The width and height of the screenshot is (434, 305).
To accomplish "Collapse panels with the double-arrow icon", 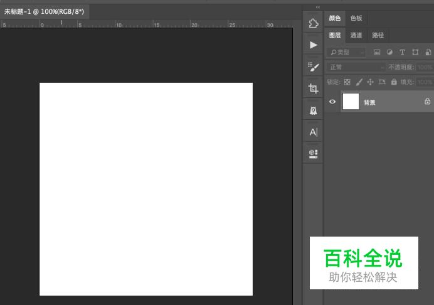I will tap(318, 7).
